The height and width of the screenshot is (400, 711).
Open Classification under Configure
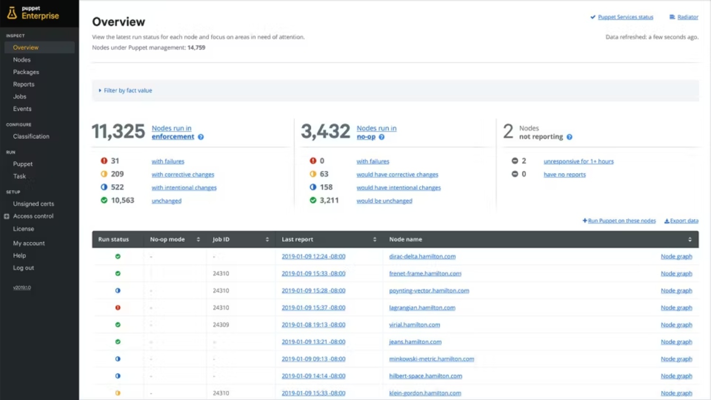(x=31, y=136)
